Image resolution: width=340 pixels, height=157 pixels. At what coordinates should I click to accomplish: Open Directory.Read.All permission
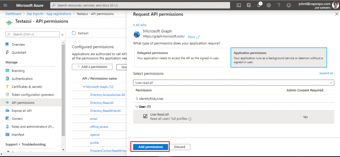[x=102, y=103]
